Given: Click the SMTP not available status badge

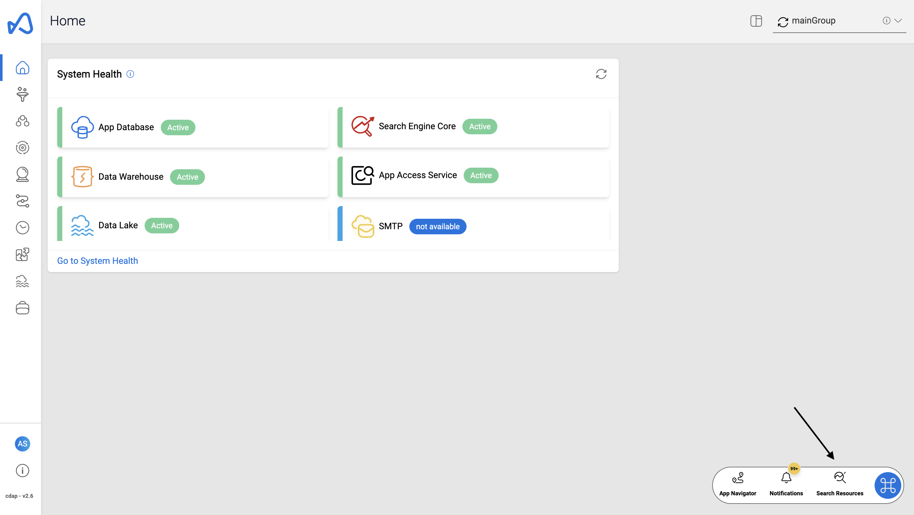Looking at the screenshot, I should pos(438,225).
